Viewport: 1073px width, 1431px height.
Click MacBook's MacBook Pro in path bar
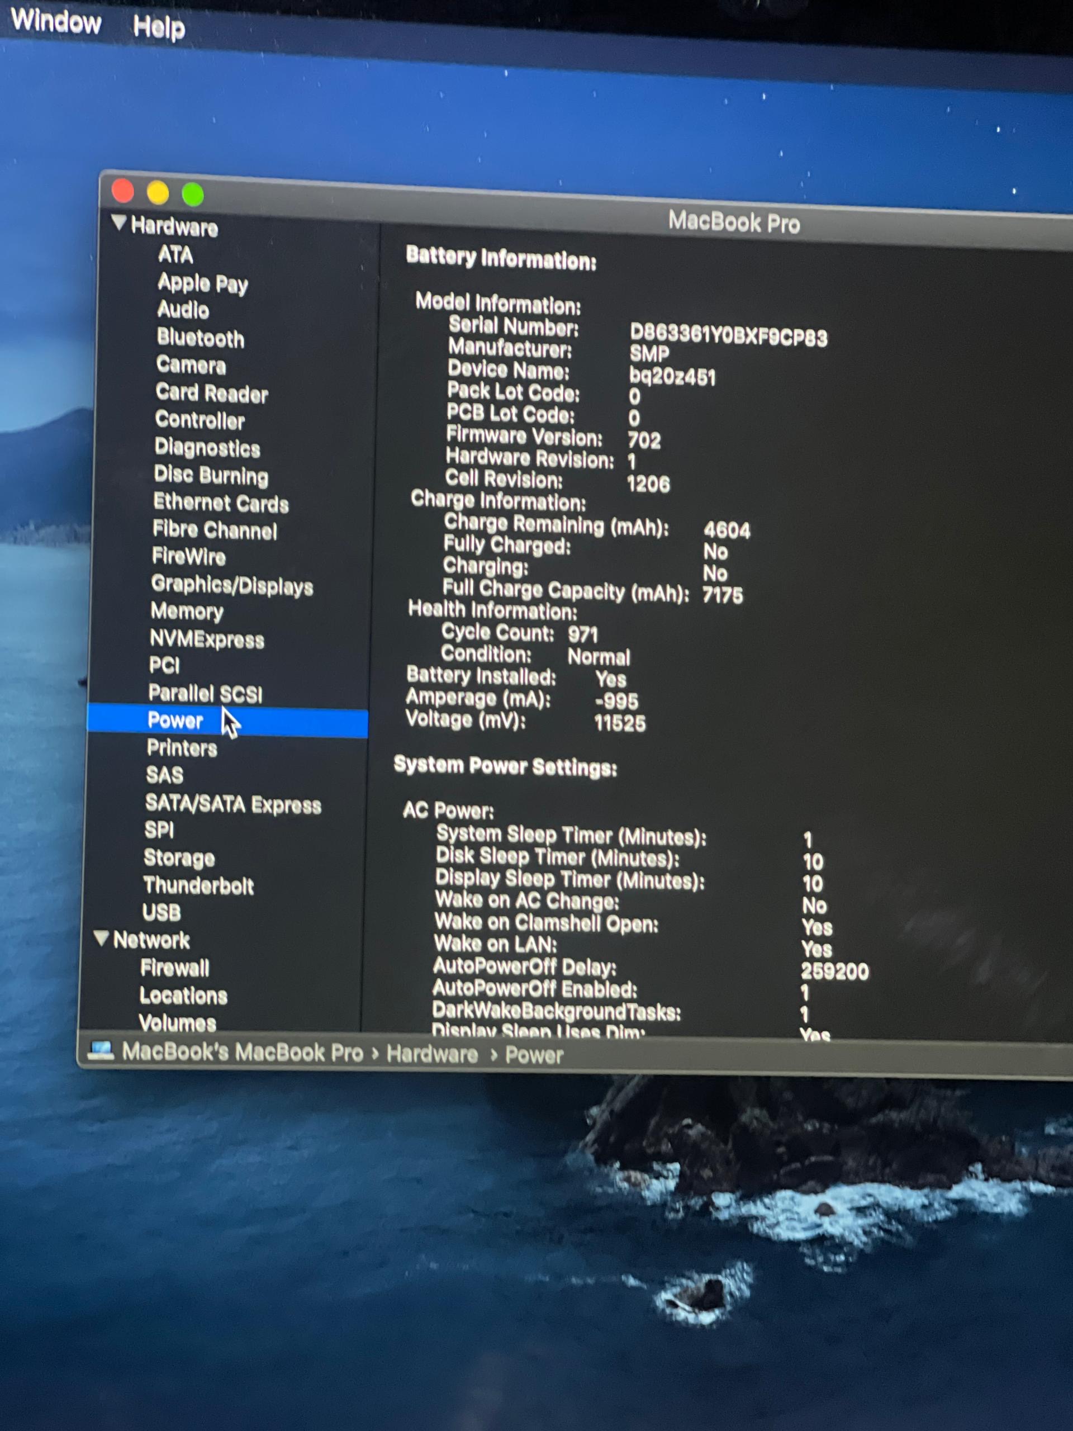point(243,1052)
